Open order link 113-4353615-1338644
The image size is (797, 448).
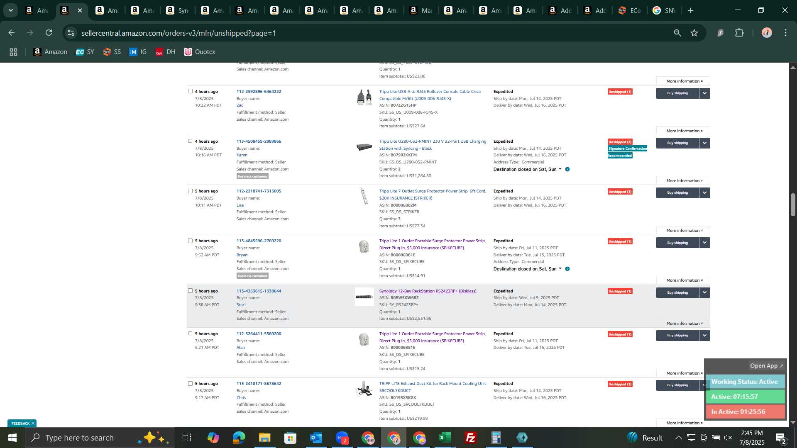(x=259, y=291)
